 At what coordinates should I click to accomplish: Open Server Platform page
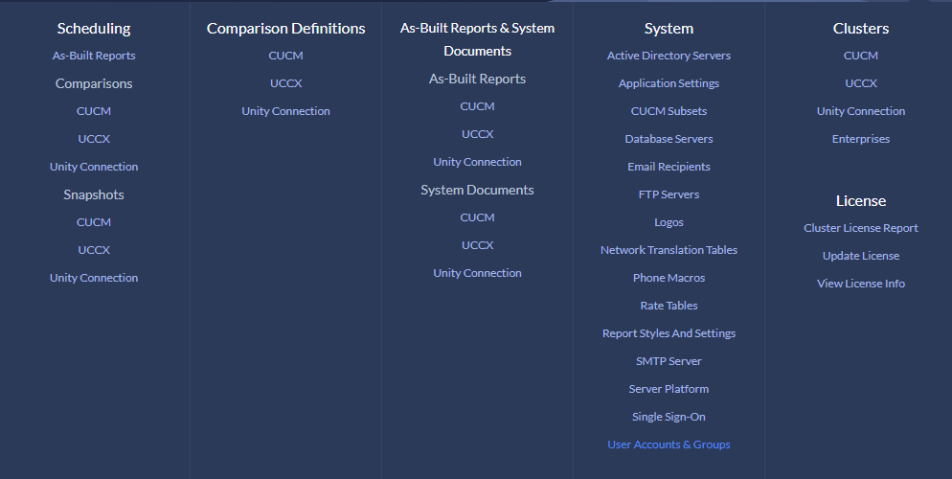(x=669, y=389)
